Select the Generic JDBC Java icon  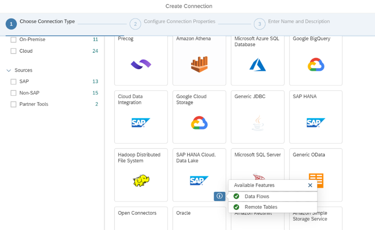[257, 123]
